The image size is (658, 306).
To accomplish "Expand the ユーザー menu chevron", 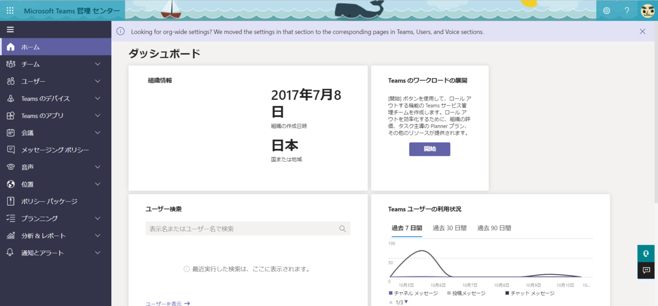I will (98, 81).
